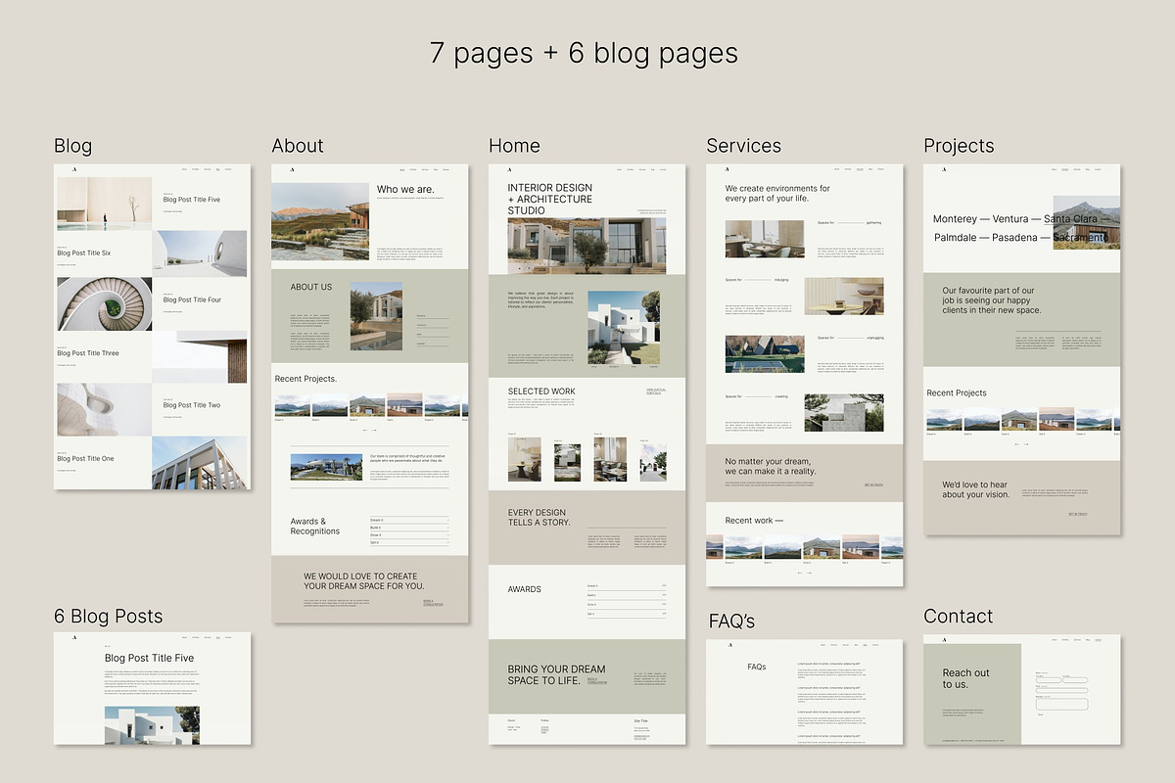Click spiral staircase image on Blog page
Image resolution: width=1175 pixels, height=783 pixels.
click(x=104, y=304)
